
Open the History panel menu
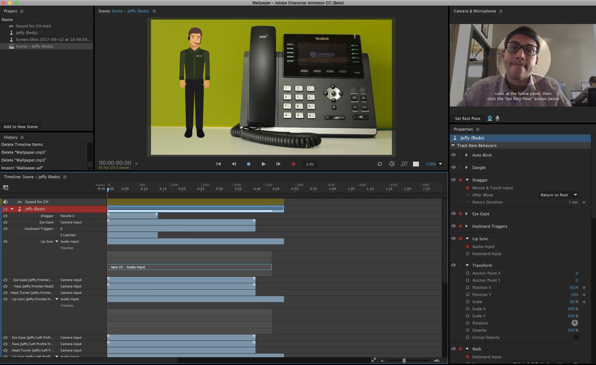coord(22,138)
